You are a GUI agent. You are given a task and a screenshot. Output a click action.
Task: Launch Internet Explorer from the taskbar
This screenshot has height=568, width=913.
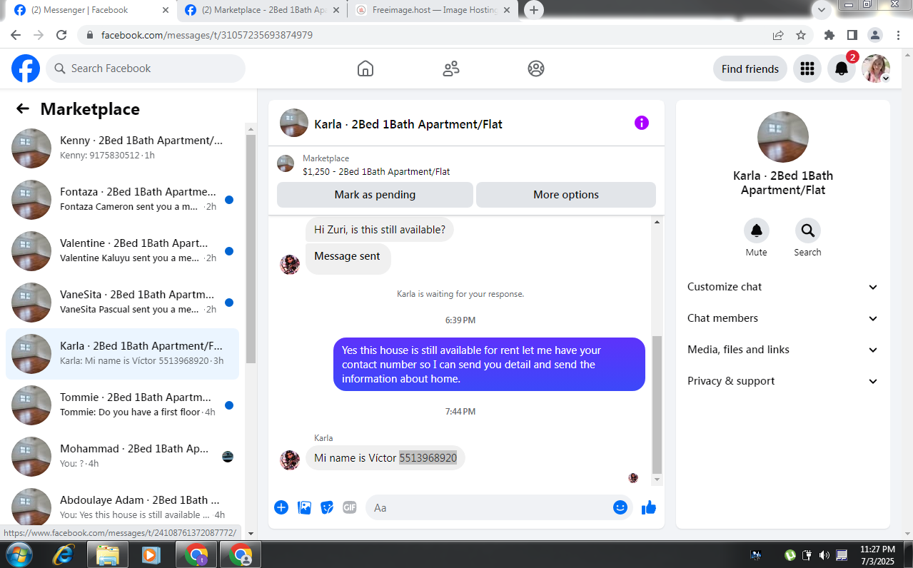tap(64, 554)
